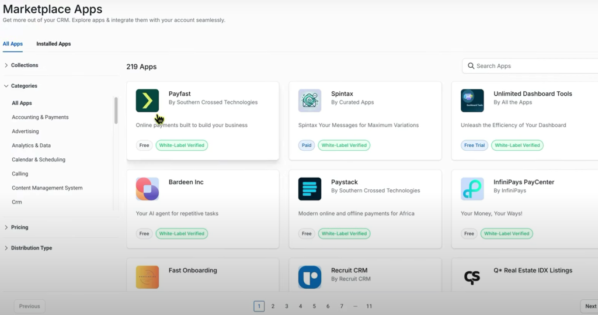Select the Accounting & Payments category
This screenshot has width=598, height=315.
(40, 117)
